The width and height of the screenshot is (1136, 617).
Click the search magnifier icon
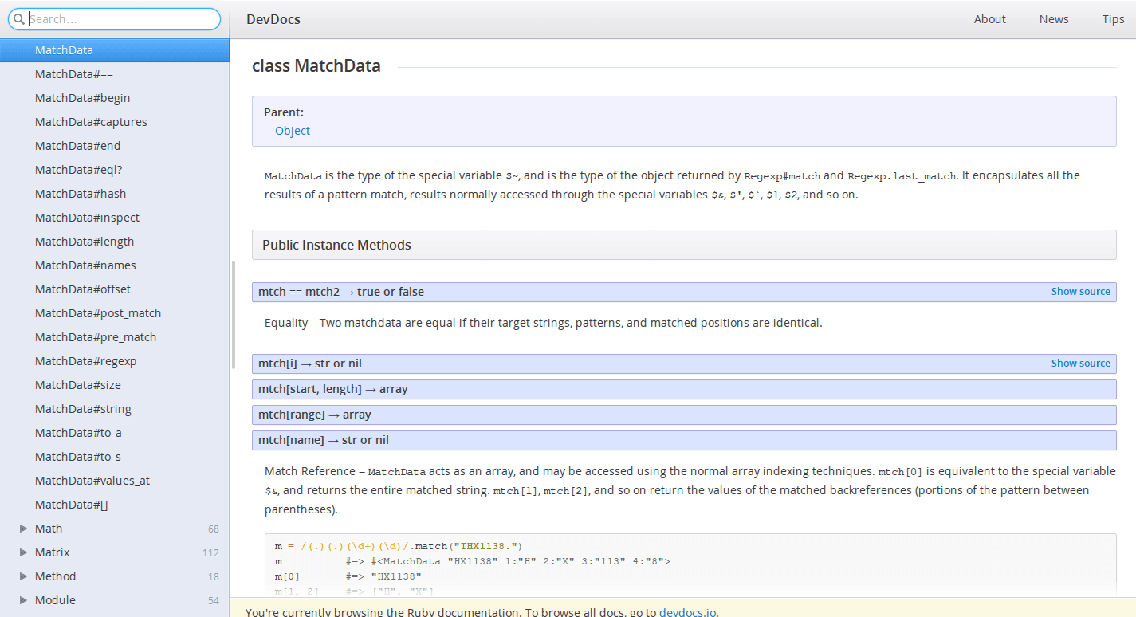tap(19, 18)
